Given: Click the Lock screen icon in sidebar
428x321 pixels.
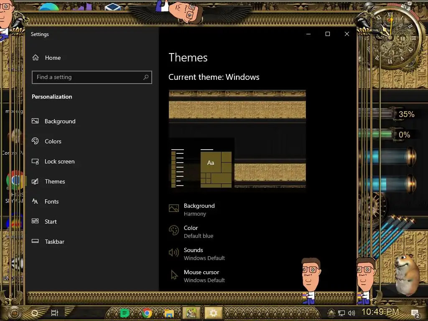Looking at the screenshot, I should 35,161.
